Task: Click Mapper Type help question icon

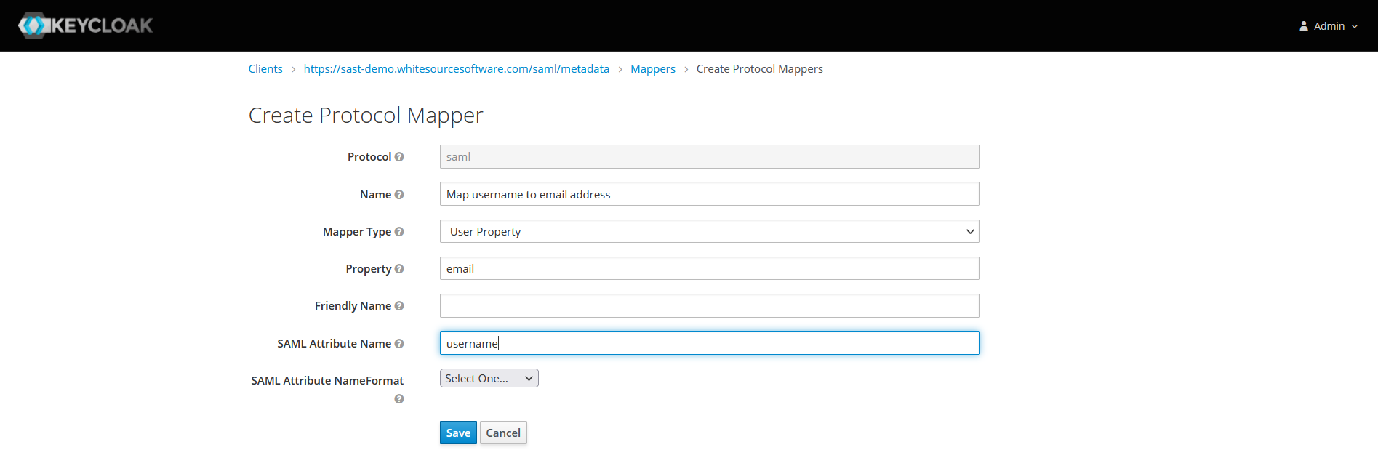Action: [399, 232]
